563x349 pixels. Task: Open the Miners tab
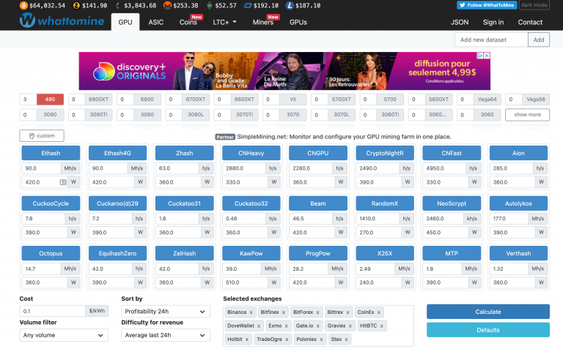[x=263, y=22]
